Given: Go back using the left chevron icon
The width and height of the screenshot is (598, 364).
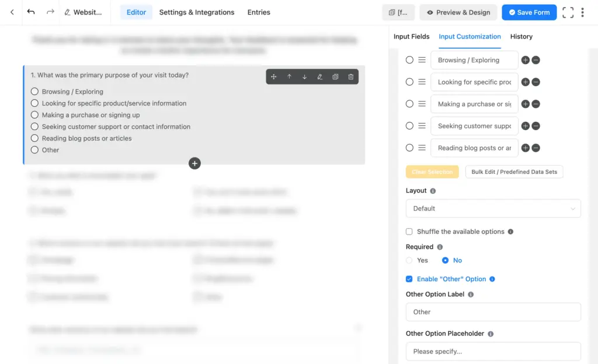Looking at the screenshot, I should click(x=12, y=12).
